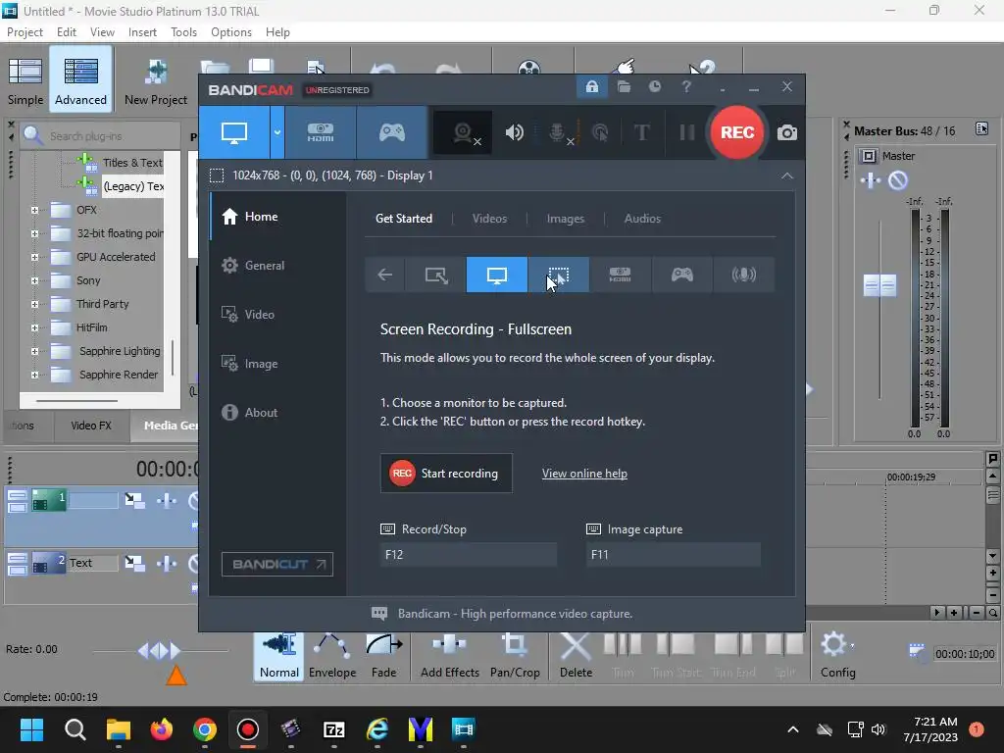Click the pause recording icon

687,132
